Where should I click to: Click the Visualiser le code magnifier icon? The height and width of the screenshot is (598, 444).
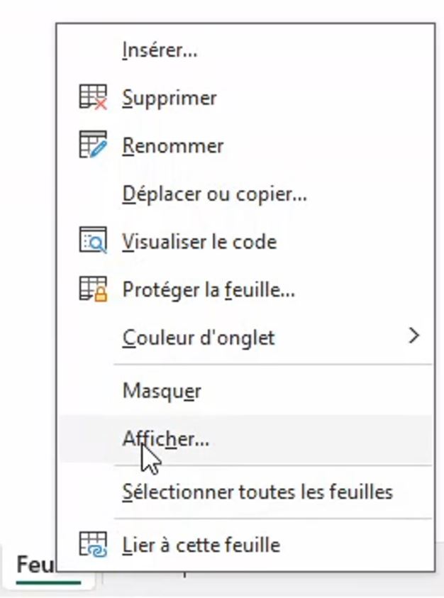pyautogui.click(x=93, y=241)
